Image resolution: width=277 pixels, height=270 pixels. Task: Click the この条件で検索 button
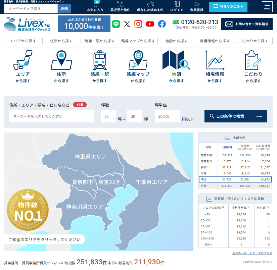pos(236,116)
